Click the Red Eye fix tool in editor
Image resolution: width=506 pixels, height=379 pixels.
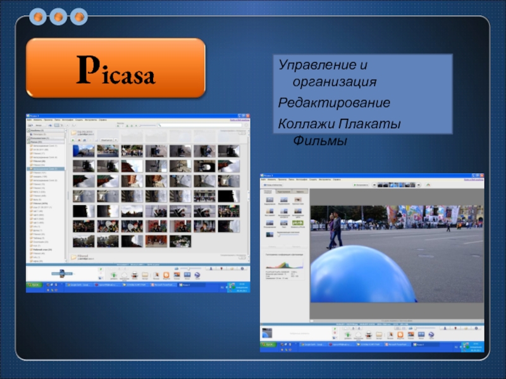[x=299, y=201]
